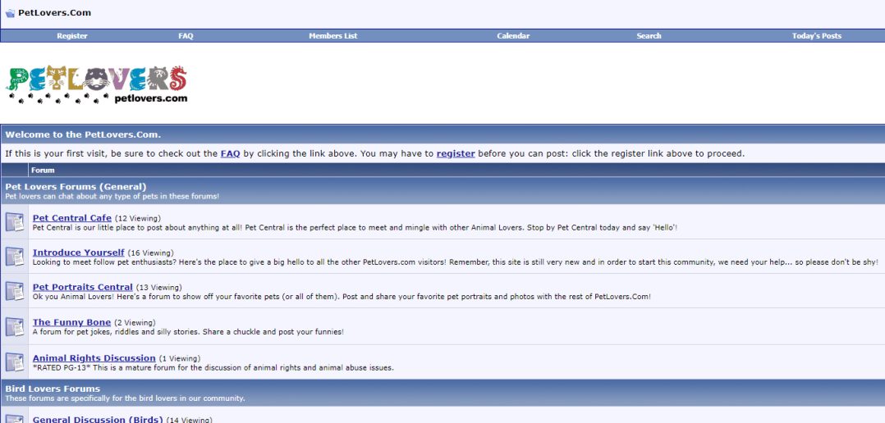The height and width of the screenshot is (423, 885).
Task: Click the Forum column header
Action: [43, 170]
